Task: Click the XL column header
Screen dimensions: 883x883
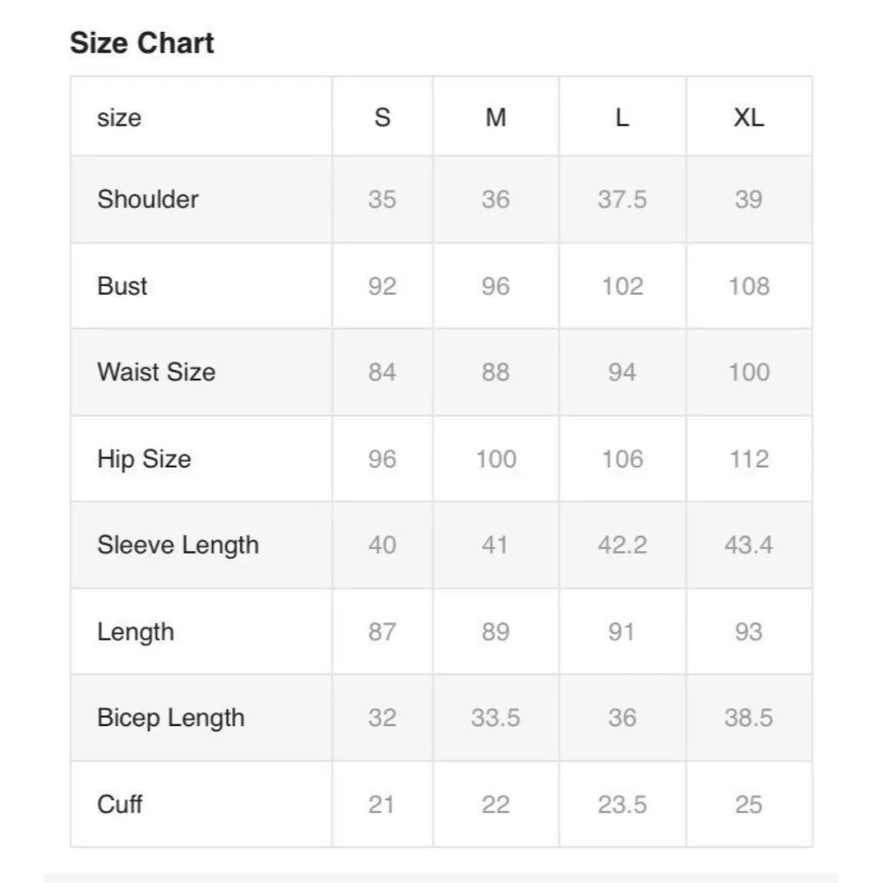Action: [749, 117]
